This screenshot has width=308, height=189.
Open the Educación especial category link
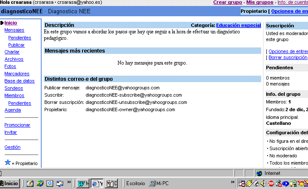click(238, 25)
